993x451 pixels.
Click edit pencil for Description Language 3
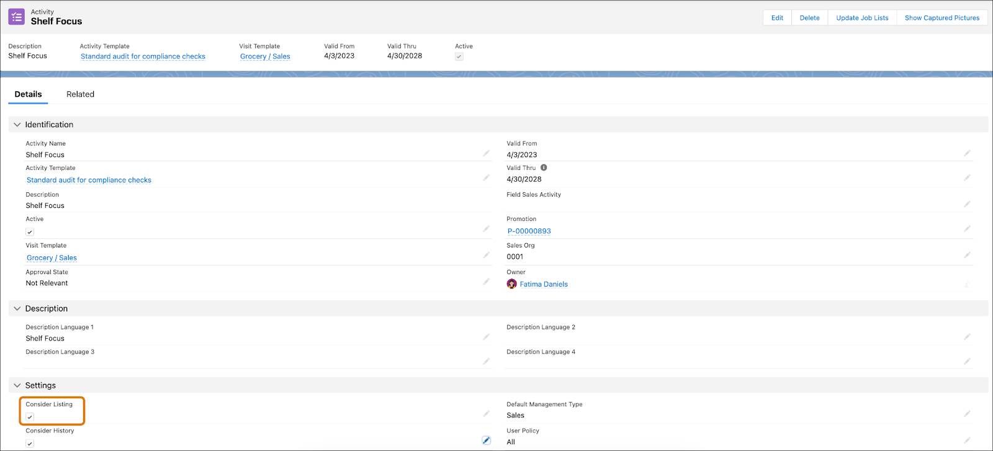[x=487, y=361]
